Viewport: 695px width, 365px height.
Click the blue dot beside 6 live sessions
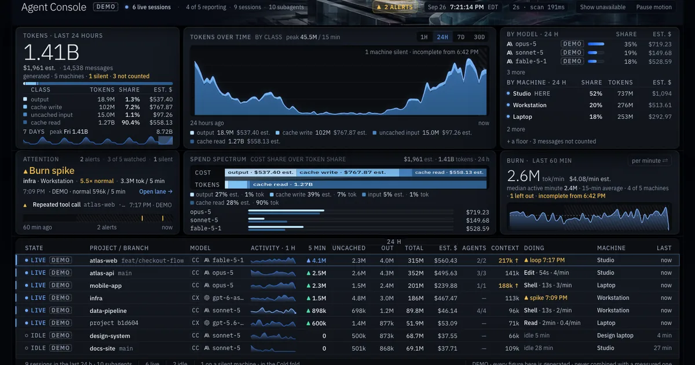pos(127,8)
